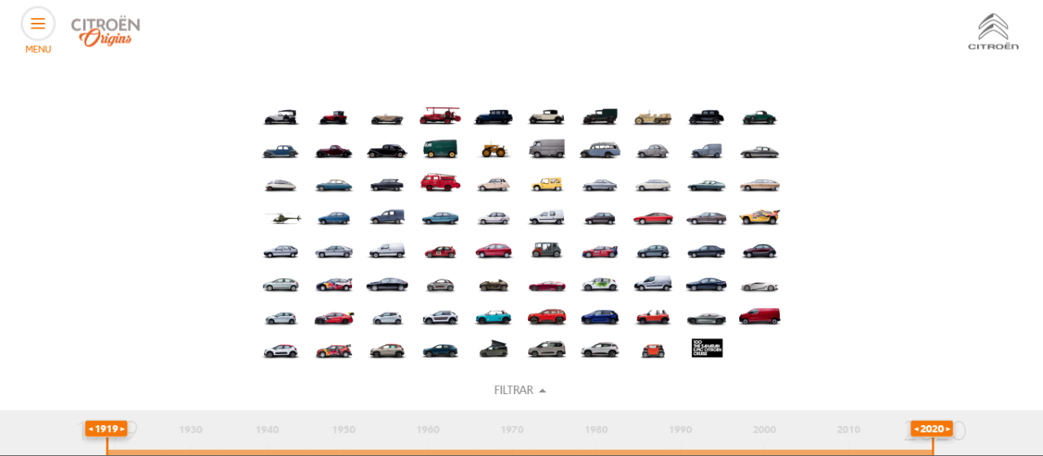This screenshot has width=1043, height=456.
Task: Open the yellow rally car thumbnail
Action: (759, 217)
